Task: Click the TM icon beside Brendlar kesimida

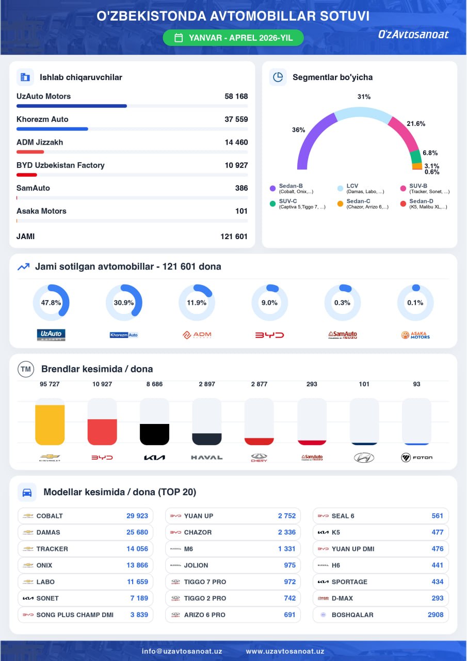Action: [x=25, y=369]
